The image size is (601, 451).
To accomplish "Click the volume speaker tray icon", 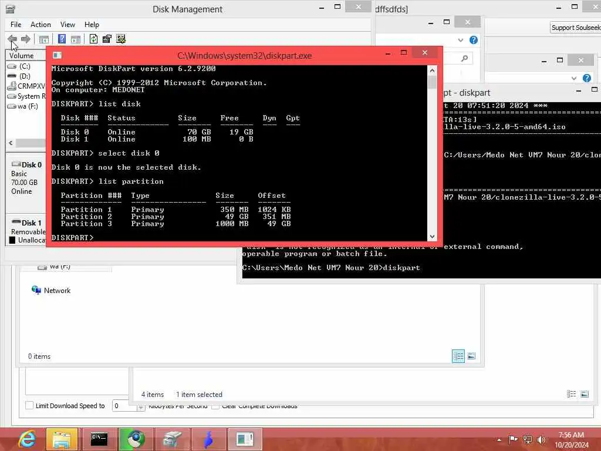I will coord(541,439).
